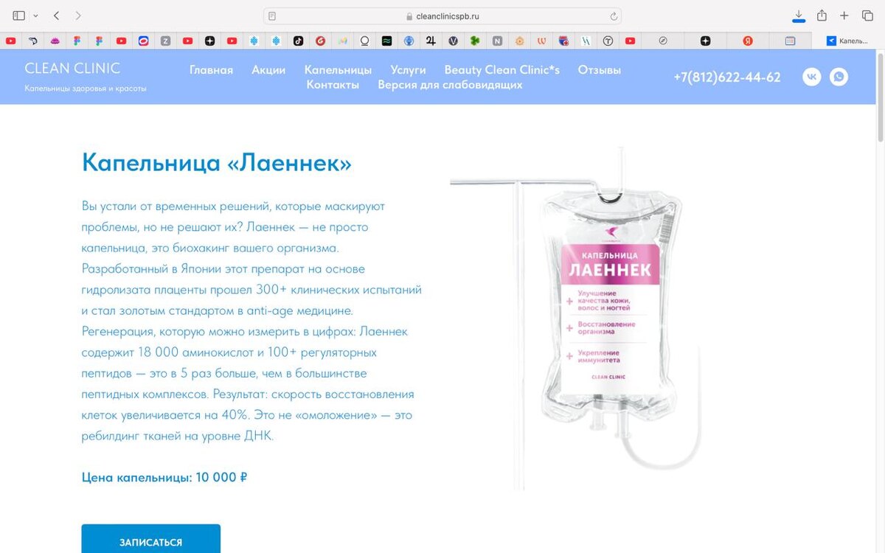Open the WhatsApp contact icon

click(839, 77)
